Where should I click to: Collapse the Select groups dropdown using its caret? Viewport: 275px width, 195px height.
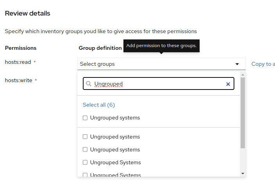[x=237, y=64]
